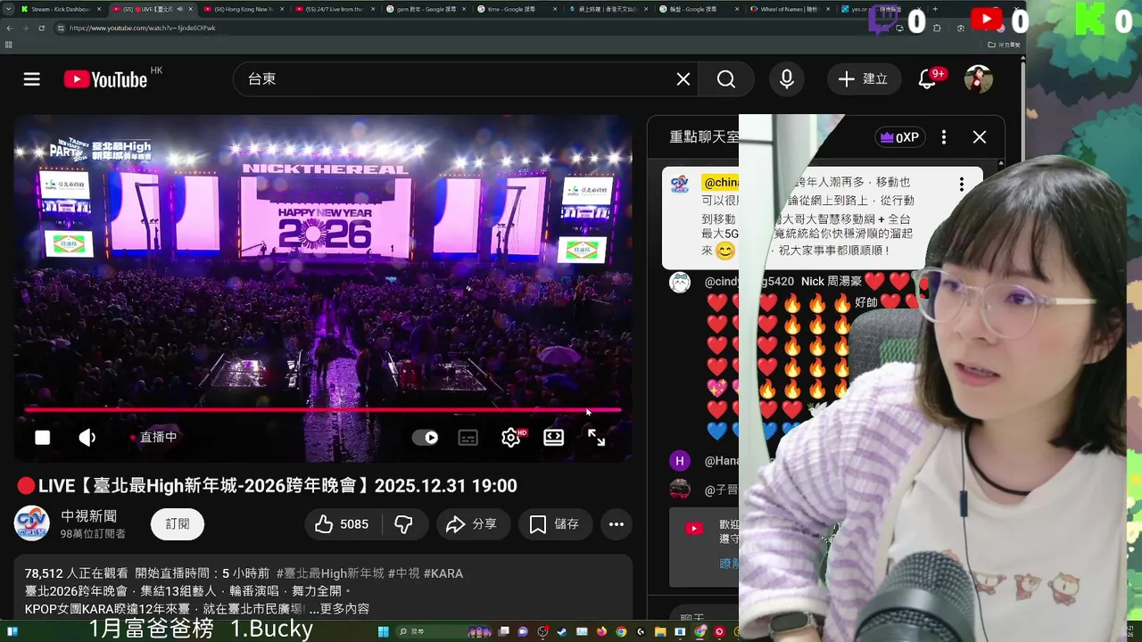Open YouTube notifications bell
Image resolution: width=1142 pixels, height=642 pixels.
[928, 79]
